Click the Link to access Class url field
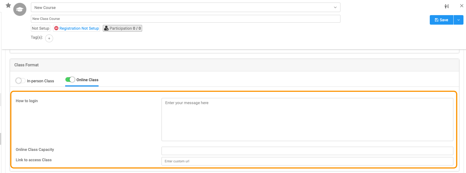Screen dimensions: 466x173 pos(307,161)
